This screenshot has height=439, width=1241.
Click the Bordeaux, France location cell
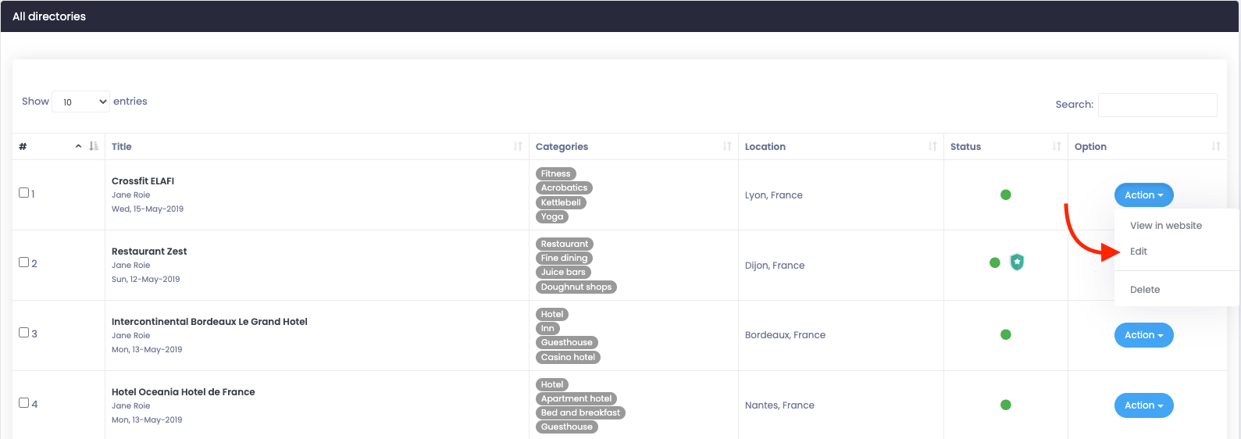[x=785, y=335]
